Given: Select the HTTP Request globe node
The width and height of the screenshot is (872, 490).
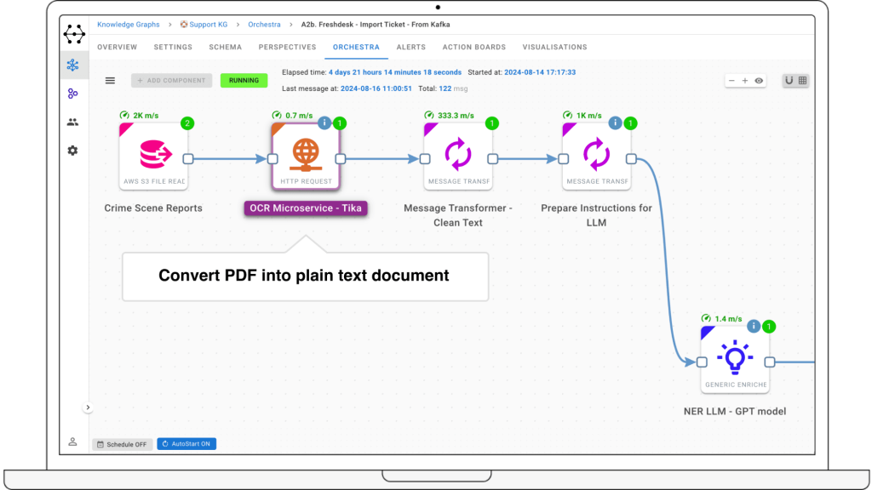Looking at the screenshot, I should coord(306,157).
